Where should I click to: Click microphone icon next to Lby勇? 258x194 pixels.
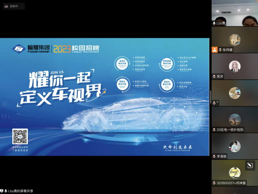pos(214,23)
